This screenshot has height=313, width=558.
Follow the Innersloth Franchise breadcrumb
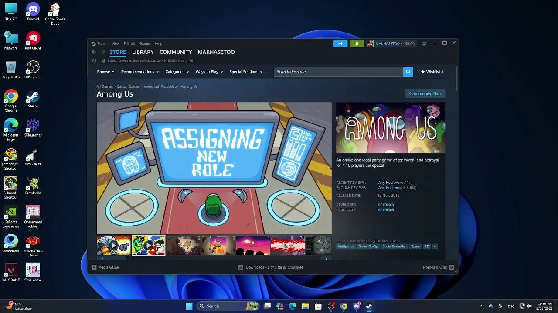click(x=160, y=87)
